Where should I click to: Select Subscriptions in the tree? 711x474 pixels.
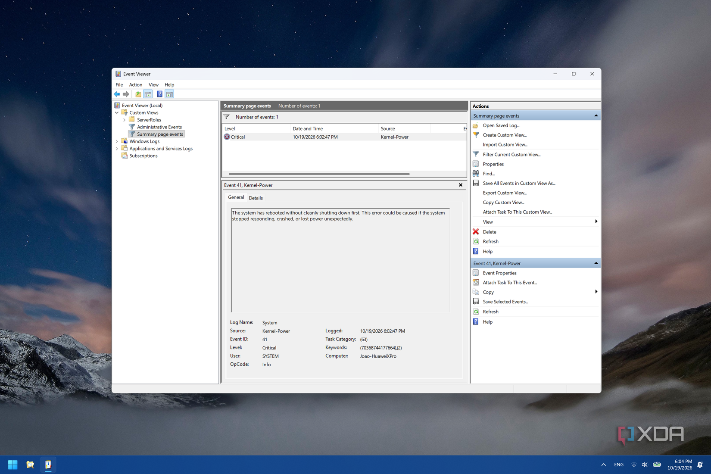click(143, 156)
